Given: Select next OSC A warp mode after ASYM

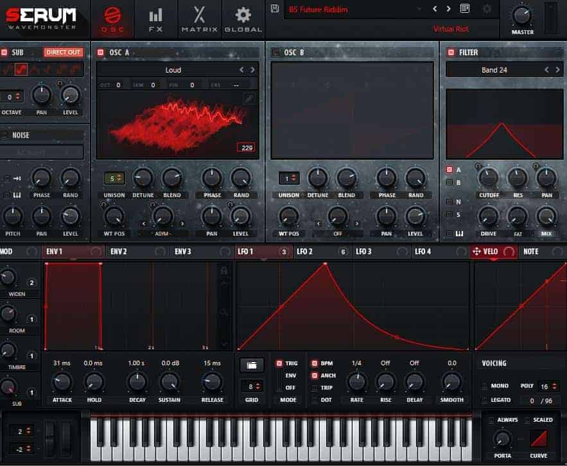Looking at the screenshot, I should tap(182, 224).
